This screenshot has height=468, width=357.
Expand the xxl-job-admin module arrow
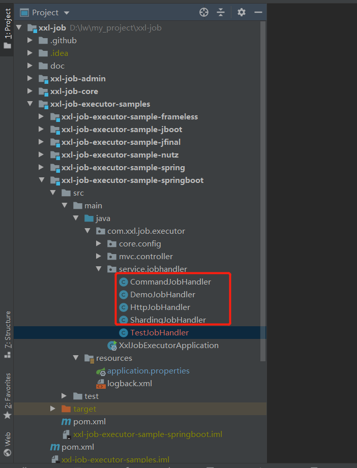coord(30,78)
